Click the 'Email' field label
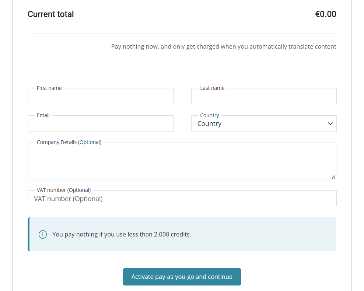The image size is (364, 291). click(x=43, y=115)
